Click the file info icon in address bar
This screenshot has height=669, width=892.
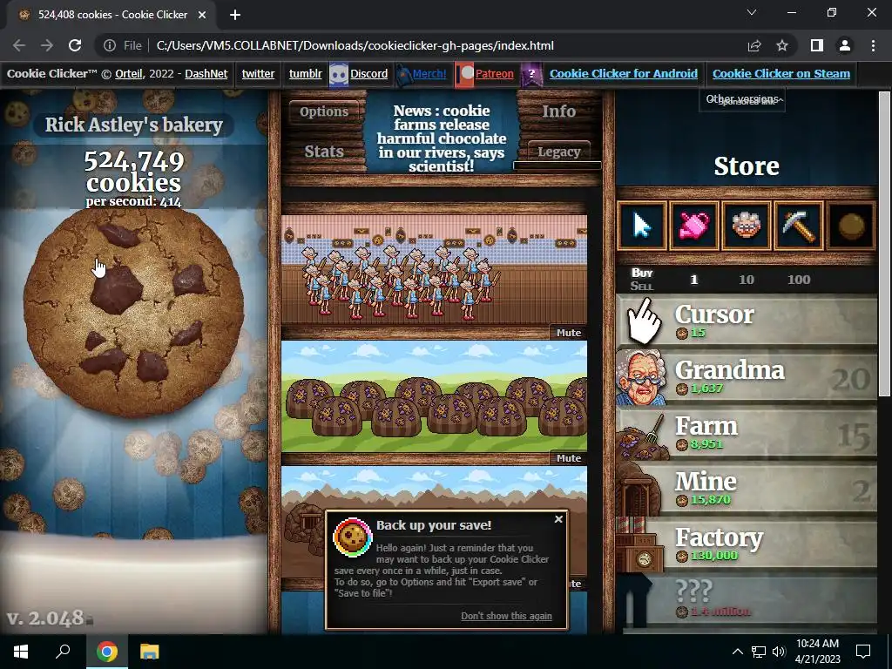point(110,45)
